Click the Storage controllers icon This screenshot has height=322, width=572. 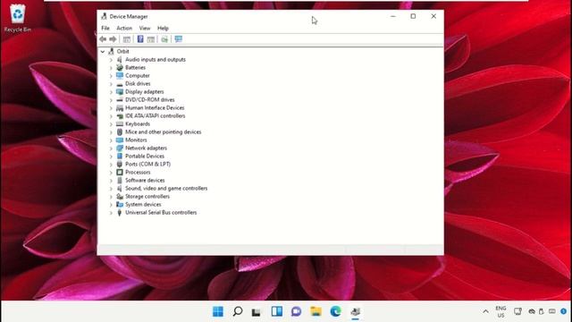[120, 196]
